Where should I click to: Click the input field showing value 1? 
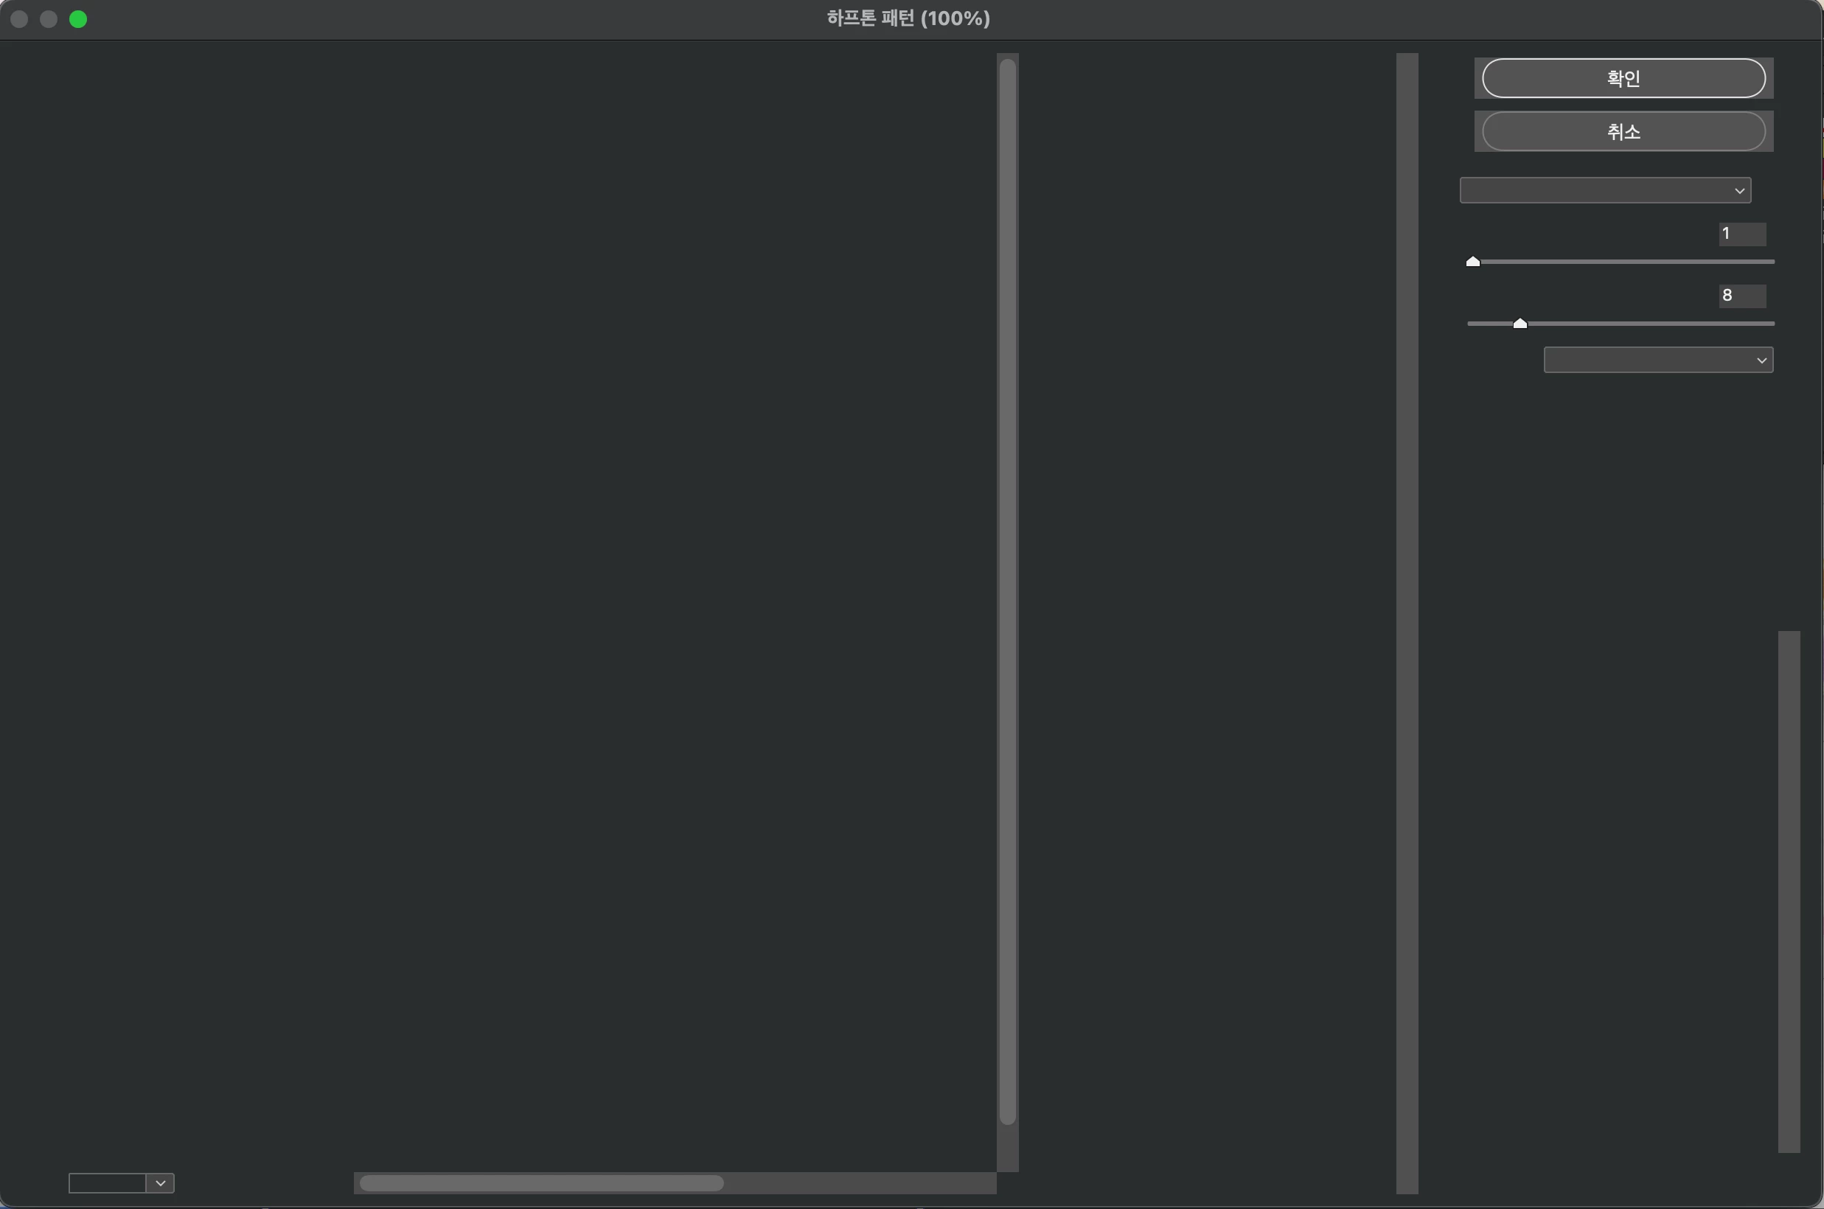(1741, 234)
